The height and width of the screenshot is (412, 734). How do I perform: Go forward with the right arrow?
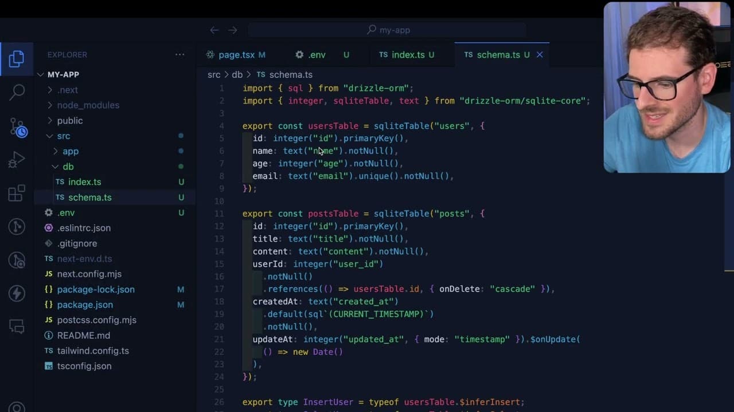point(232,30)
